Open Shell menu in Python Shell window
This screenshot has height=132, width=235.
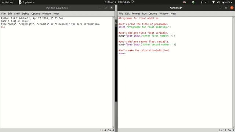tap(17, 14)
